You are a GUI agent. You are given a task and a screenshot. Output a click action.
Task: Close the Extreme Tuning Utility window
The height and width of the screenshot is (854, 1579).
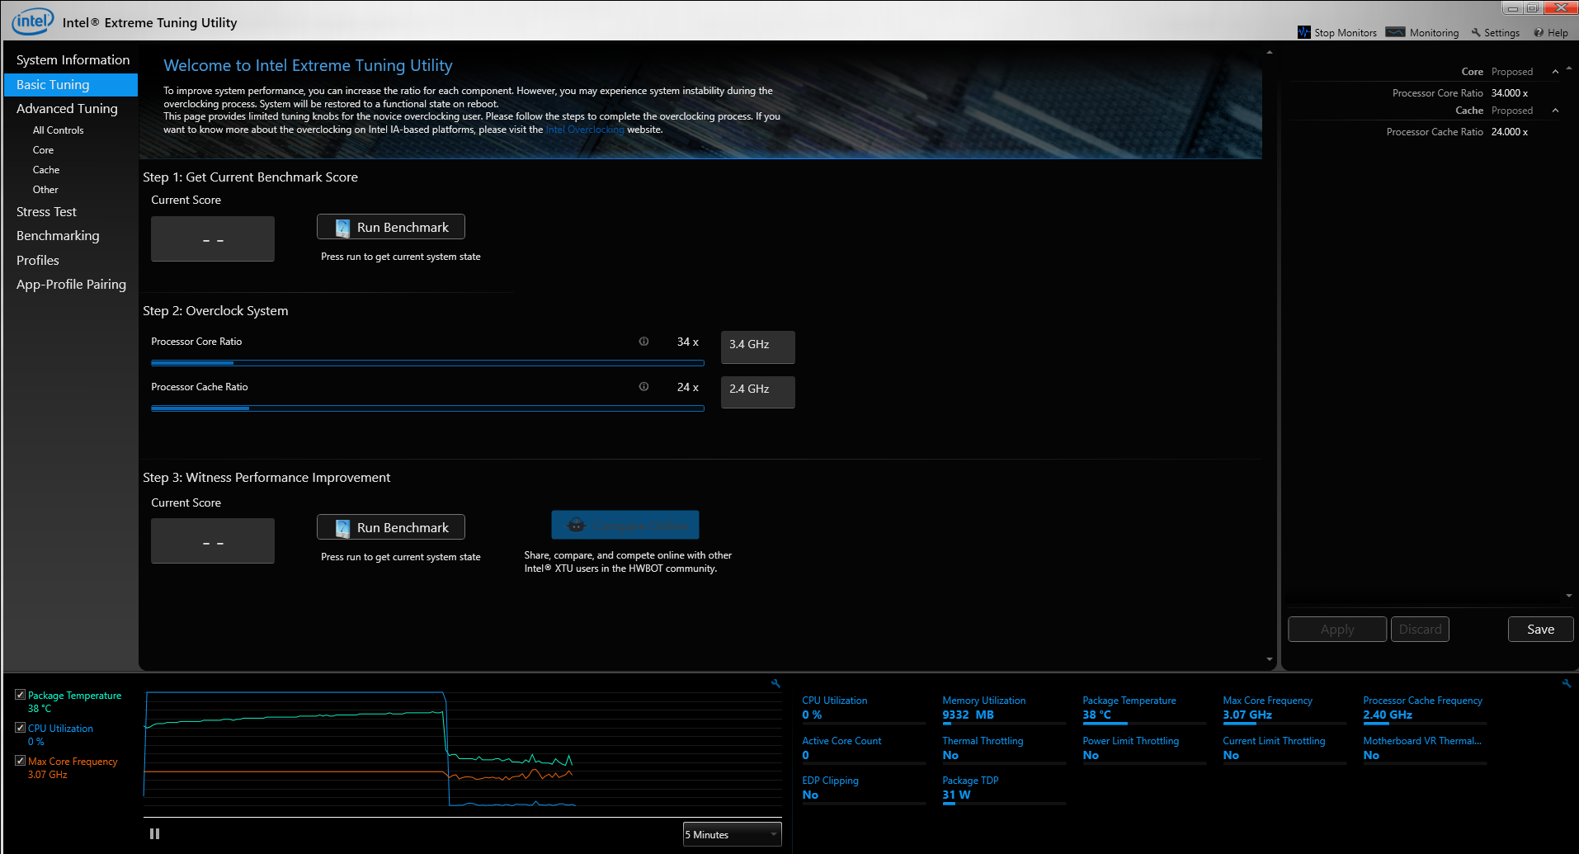[1560, 8]
